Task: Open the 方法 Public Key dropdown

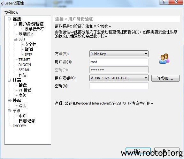Action: pyautogui.click(x=119, y=54)
